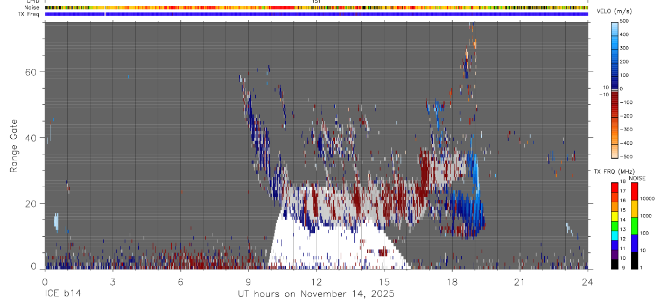661x305 pixels.
Task: Click the "9" hour tick label on the time axis
Action: tap(248, 282)
